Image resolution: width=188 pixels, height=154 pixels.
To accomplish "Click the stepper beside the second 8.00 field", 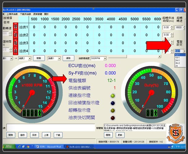I will tap(172, 35).
